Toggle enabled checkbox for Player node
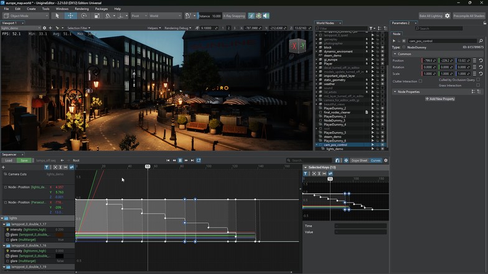This screenshot has height=274, width=488. point(382,63)
